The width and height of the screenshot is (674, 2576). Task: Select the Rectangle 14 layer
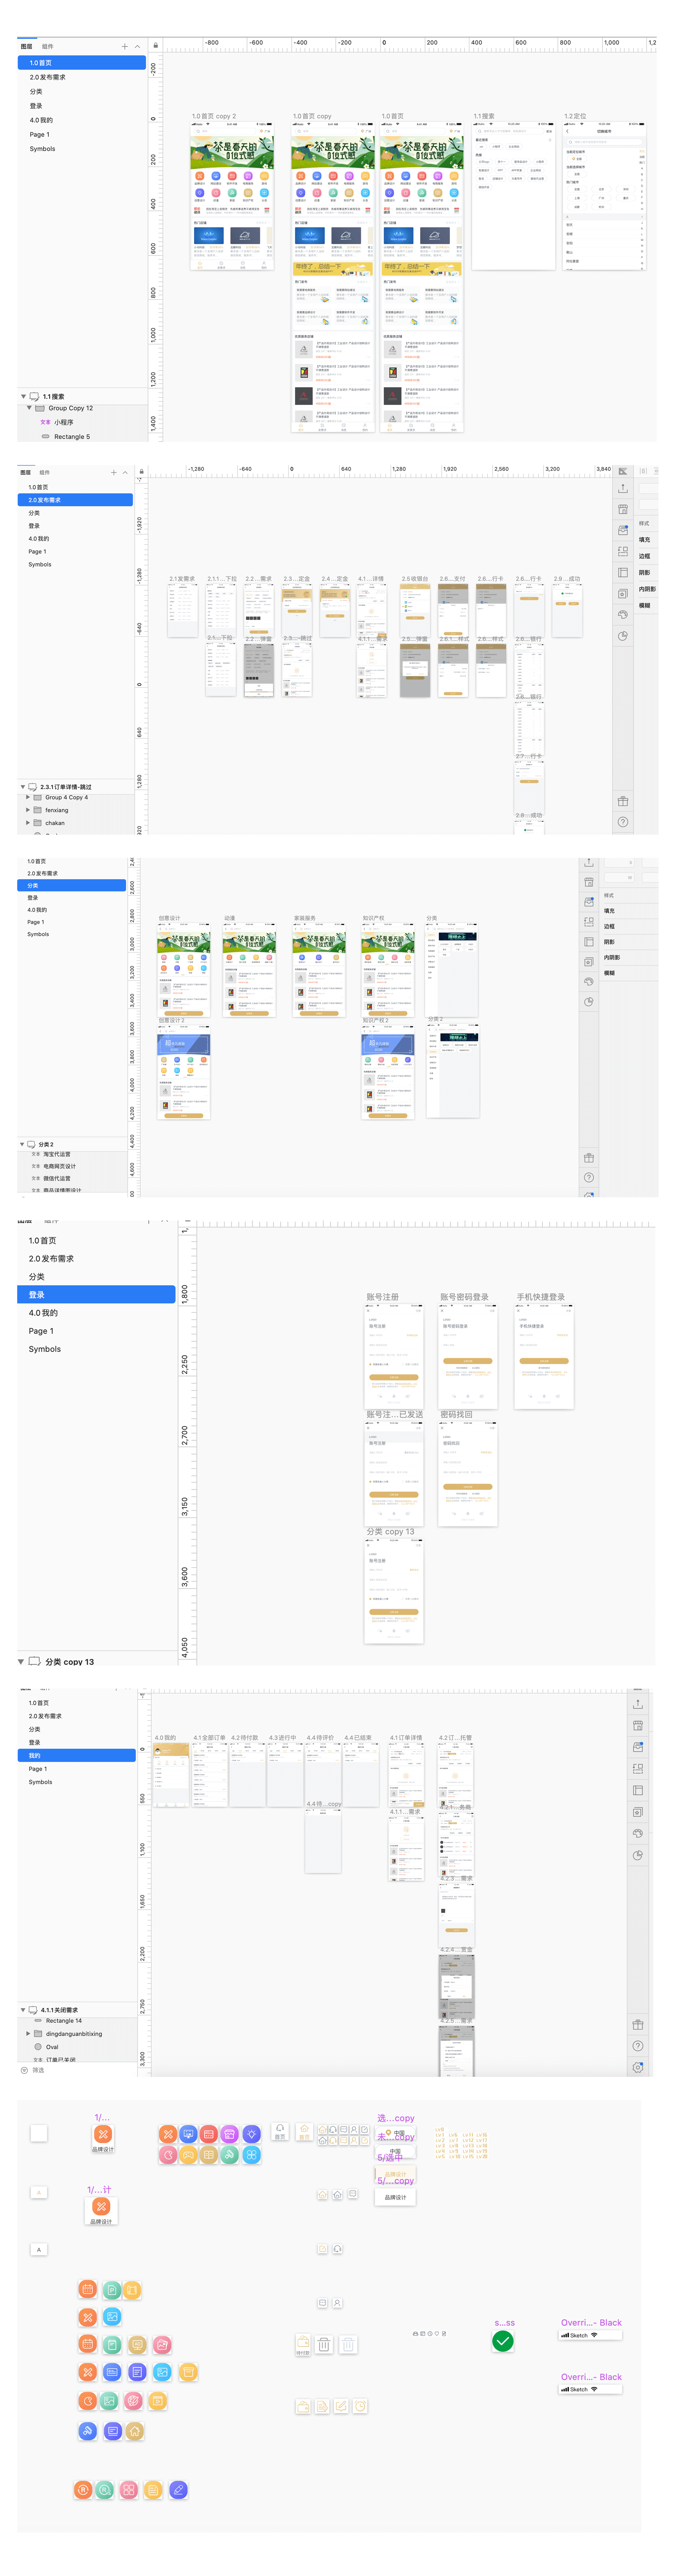click(x=64, y=2021)
